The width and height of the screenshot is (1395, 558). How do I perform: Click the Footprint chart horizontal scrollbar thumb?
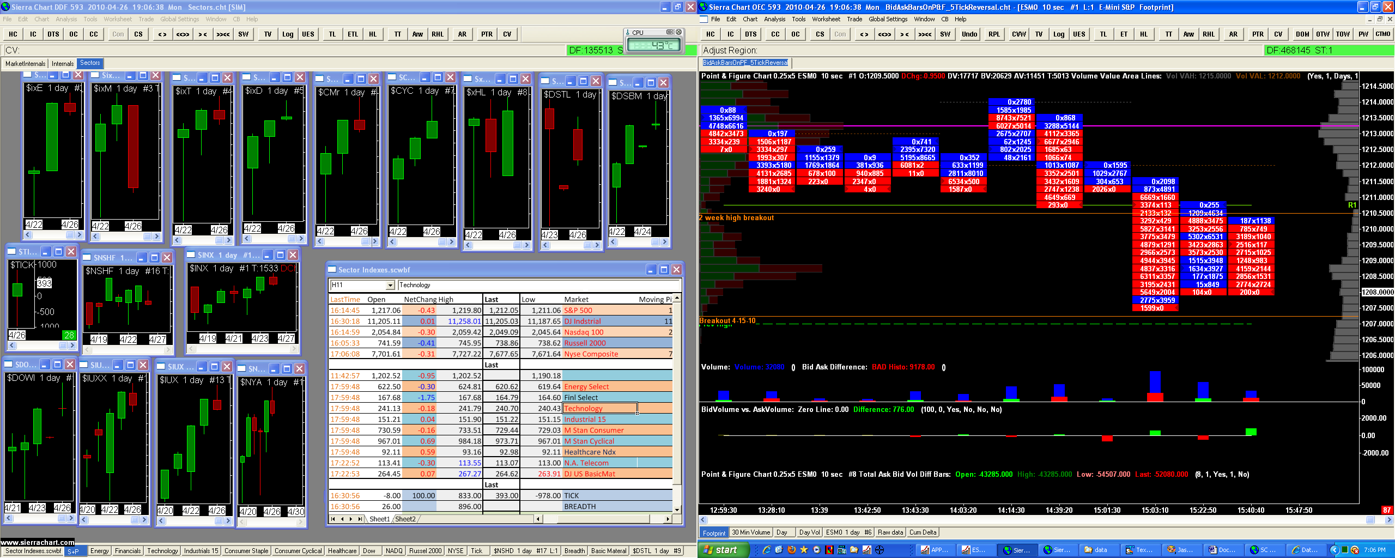coord(1370,520)
